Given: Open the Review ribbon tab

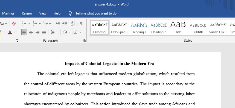Looking at the screenshot, I should [x=27, y=13].
